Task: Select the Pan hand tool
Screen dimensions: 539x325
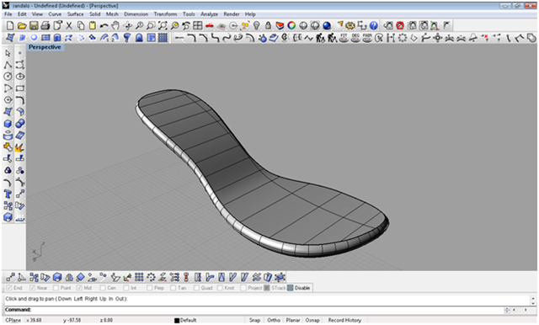Action: [x=115, y=25]
